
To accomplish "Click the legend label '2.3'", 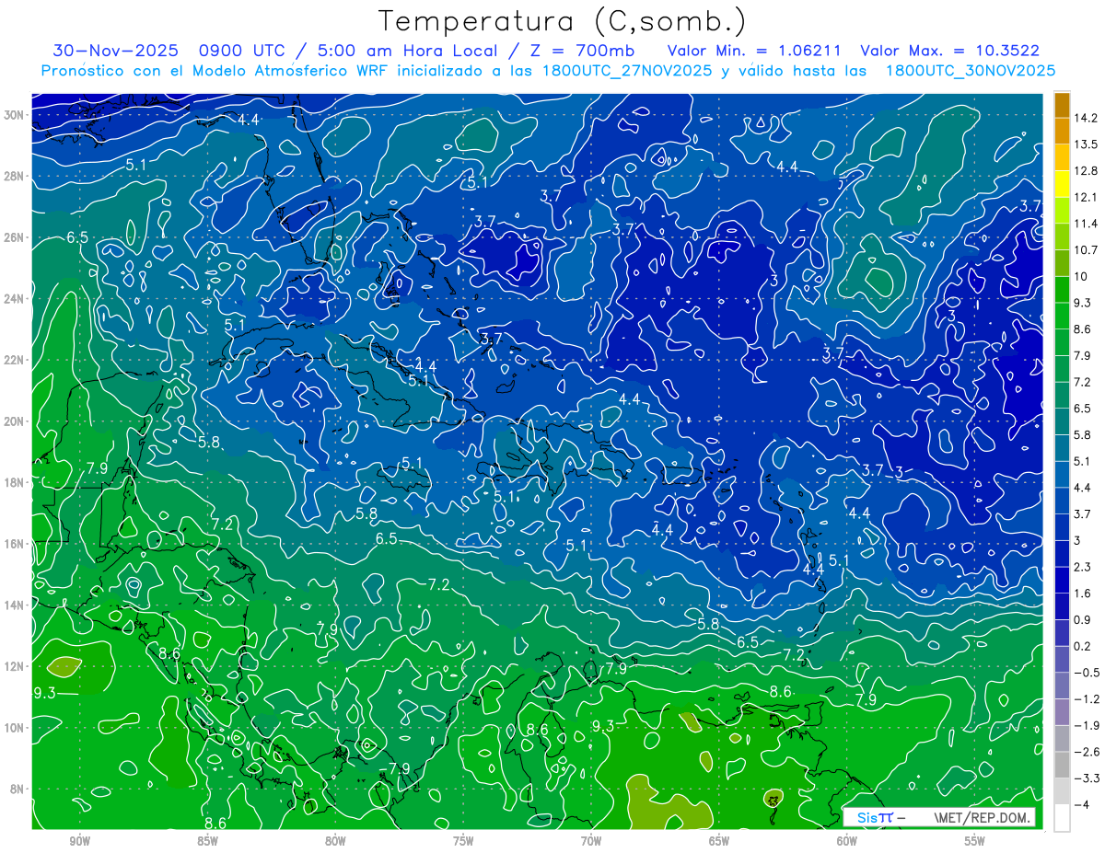I will (1084, 567).
